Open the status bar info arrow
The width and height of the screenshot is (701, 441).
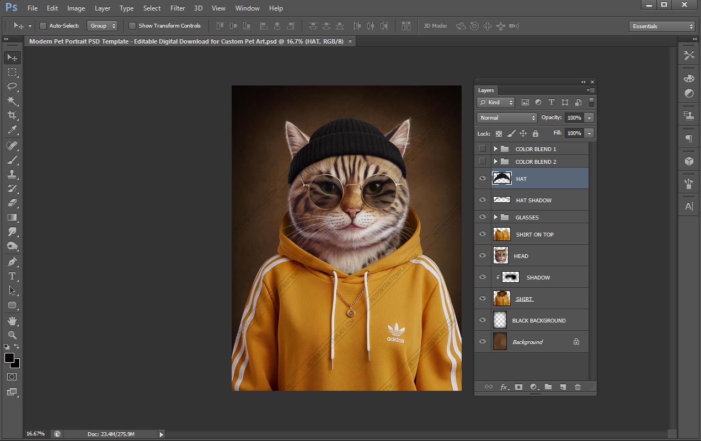pyautogui.click(x=162, y=434)
